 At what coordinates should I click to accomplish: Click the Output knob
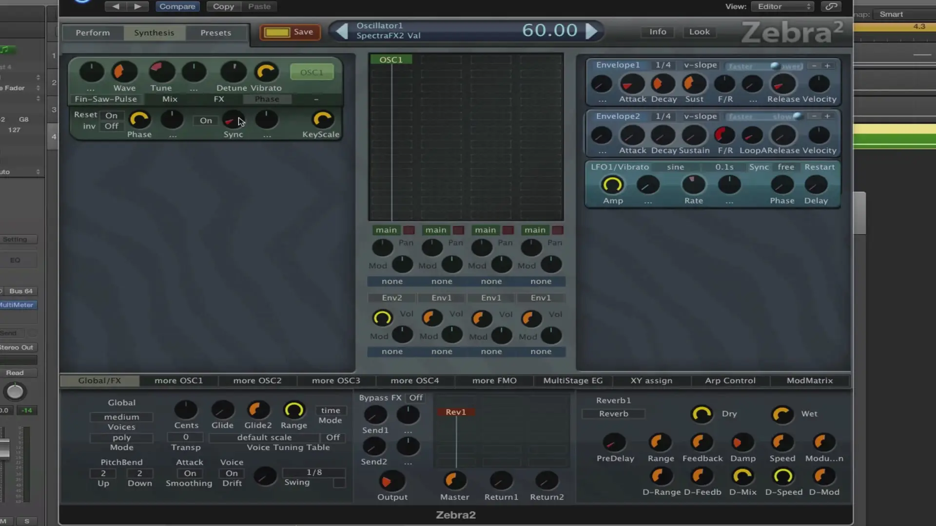pyautogui.click(x=392, y=481)
